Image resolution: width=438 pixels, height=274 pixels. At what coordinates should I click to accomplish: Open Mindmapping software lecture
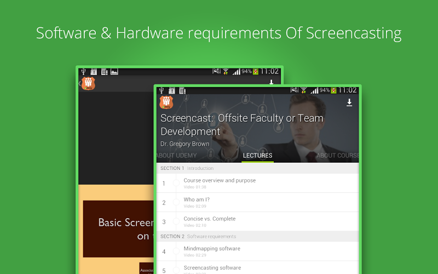(x=212, y=249)
